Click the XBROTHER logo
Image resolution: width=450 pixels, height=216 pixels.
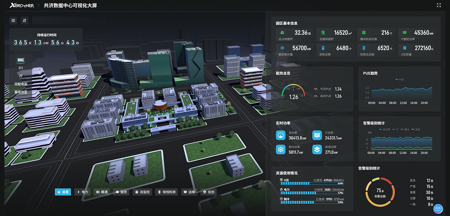(21, 6)
